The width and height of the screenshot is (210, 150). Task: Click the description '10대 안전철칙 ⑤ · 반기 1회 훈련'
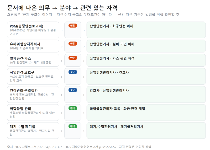click(30, 62)
